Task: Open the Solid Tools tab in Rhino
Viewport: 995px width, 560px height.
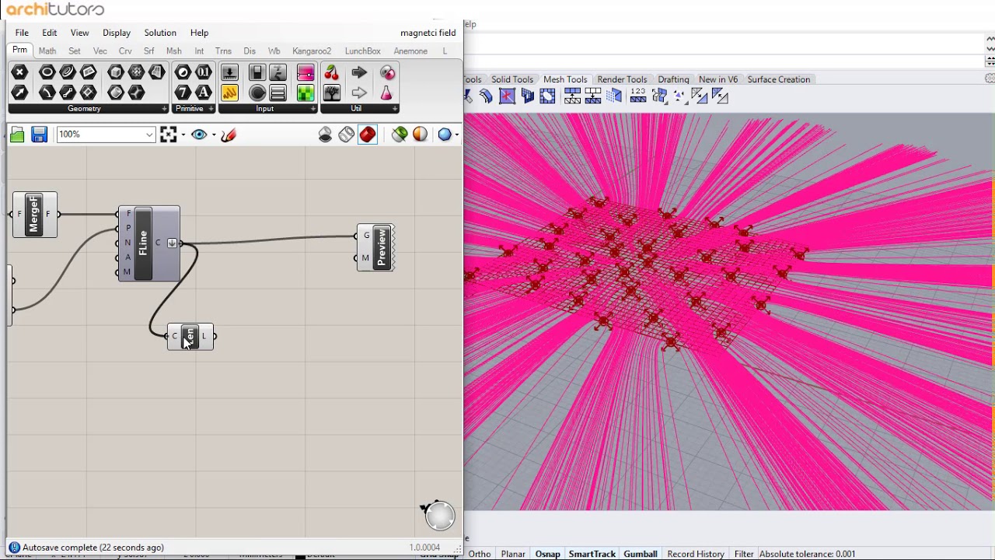Action: [x=512, y=79]
